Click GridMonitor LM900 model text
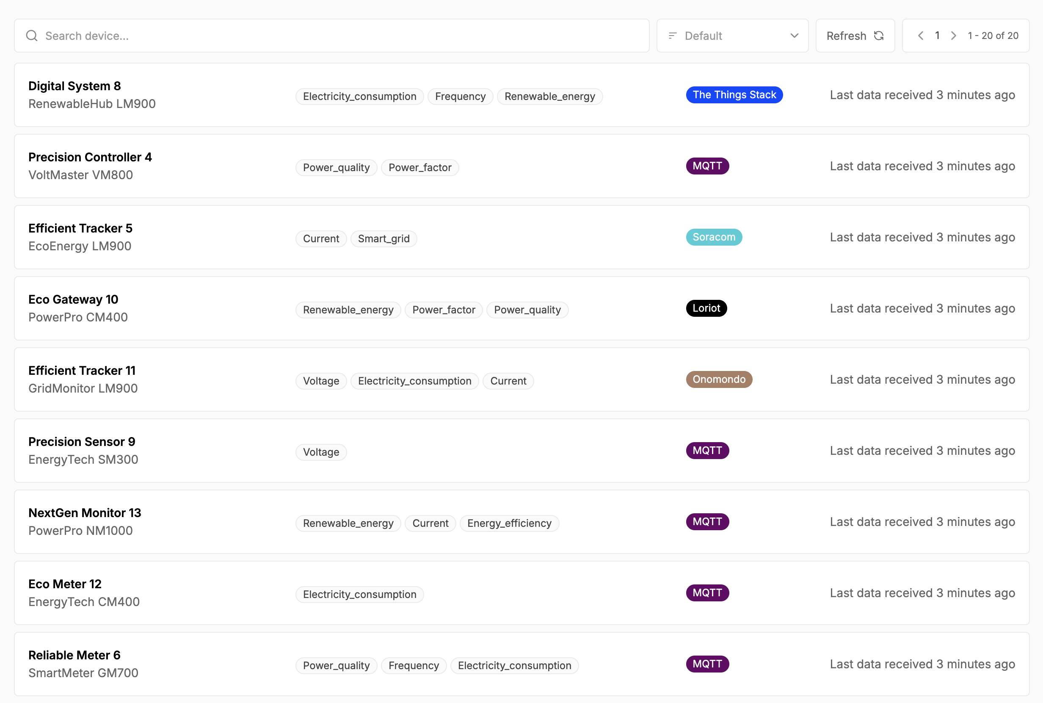Viewport: 1043px width, 703px height. click(x=83, y=388)
